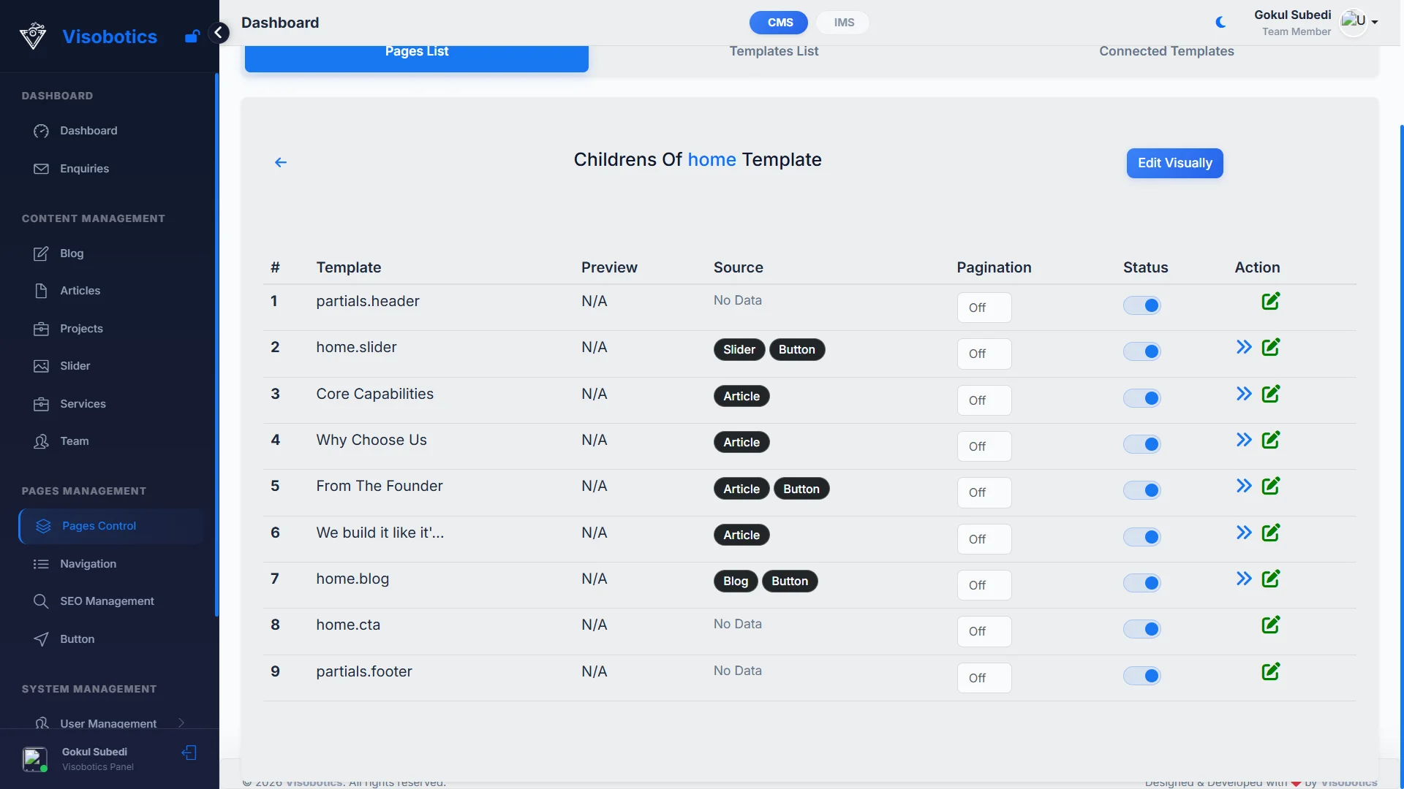Viewport: 1404px width, 789px height.
Task: Toggle status switch for Why Choose Us
Action: pos(1141,444)
